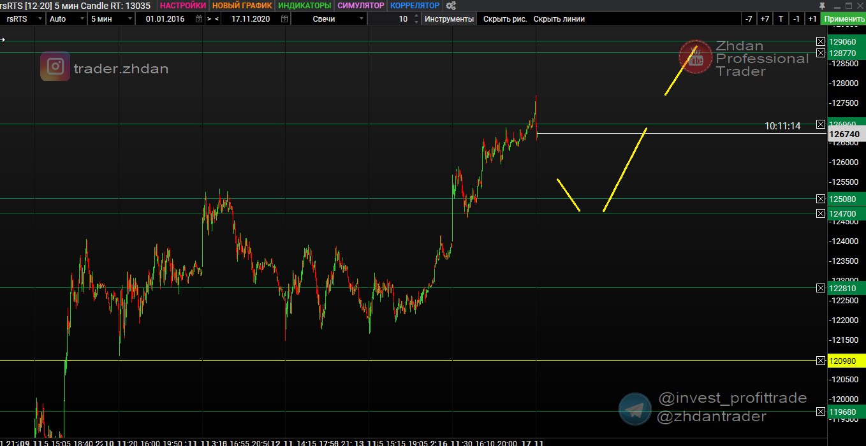Adjust the value 10 spinner arrows
866x446 pixels.
(x=417, y=19)
